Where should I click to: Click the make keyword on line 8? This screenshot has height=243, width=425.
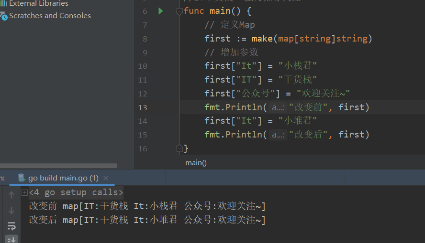(262, 39)
